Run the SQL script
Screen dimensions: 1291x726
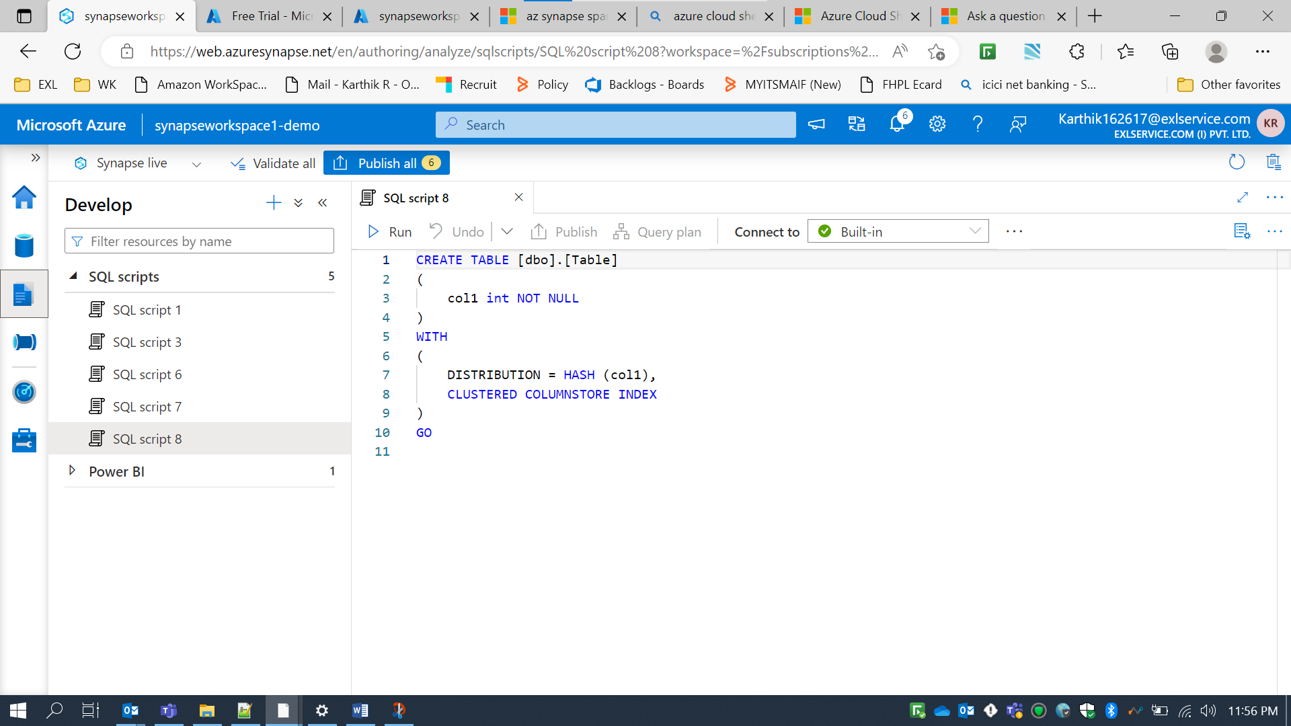pyautogui.click(x=390, y=231)
